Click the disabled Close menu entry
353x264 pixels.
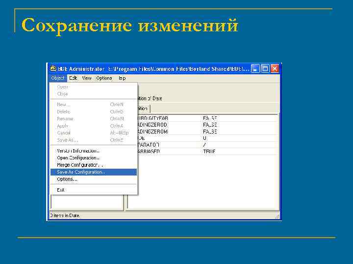pyautogui.click(x=94, y=94)
